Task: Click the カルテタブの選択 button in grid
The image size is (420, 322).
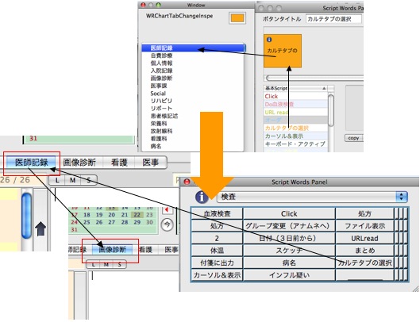Action: (x=364, y=263)
